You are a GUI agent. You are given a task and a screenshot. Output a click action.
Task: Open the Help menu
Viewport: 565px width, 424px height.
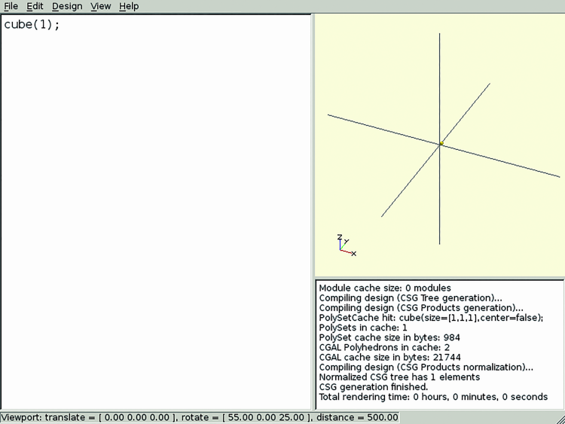(129, 6)
